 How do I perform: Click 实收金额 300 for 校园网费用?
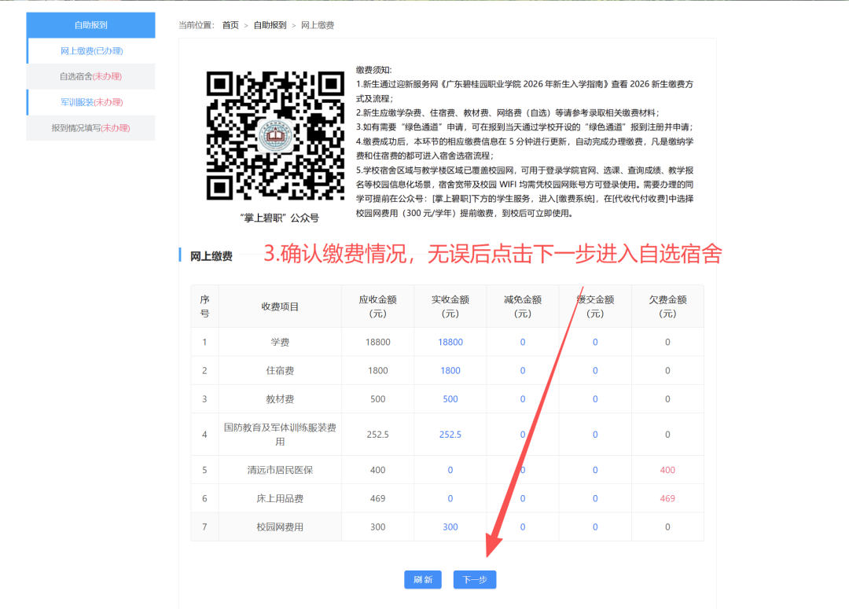point(450,527)
